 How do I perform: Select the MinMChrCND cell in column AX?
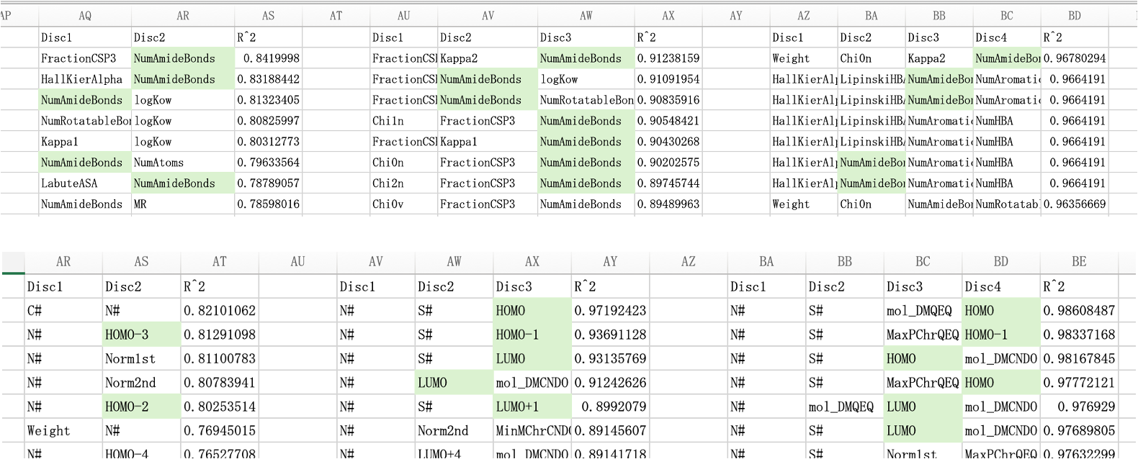point(532,431)
